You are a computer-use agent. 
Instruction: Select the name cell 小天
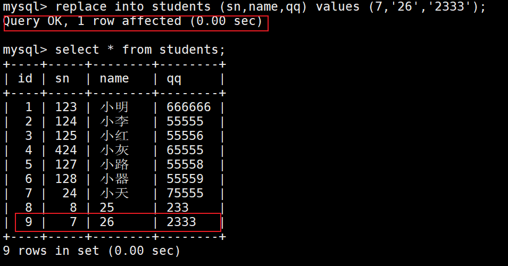point(114,194)
